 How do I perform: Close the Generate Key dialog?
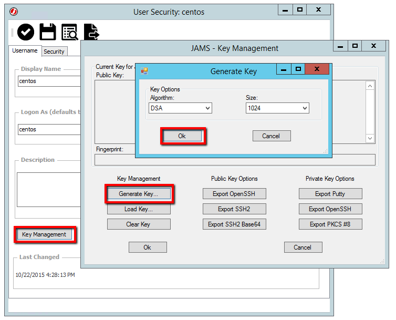pos(317,69)
